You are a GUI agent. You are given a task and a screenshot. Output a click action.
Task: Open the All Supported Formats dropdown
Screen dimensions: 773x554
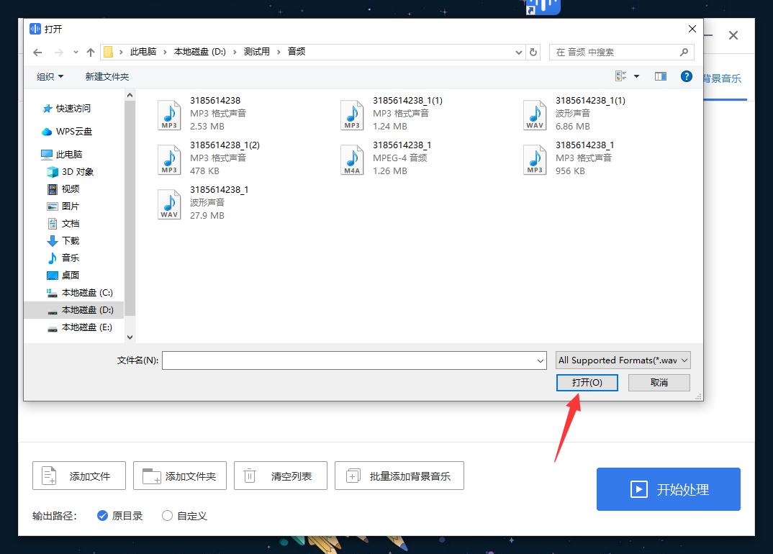tap(622, 360)
